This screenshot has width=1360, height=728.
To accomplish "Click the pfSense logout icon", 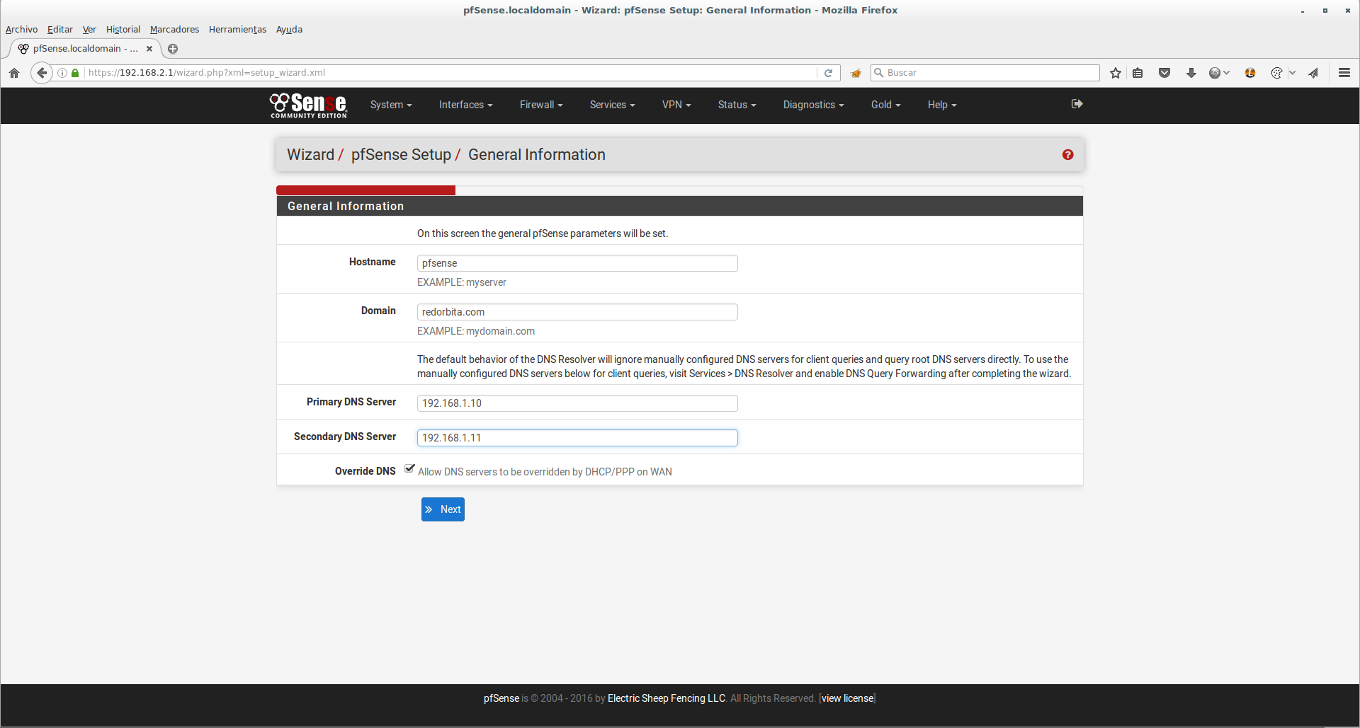I will [x=1077, y=104].
